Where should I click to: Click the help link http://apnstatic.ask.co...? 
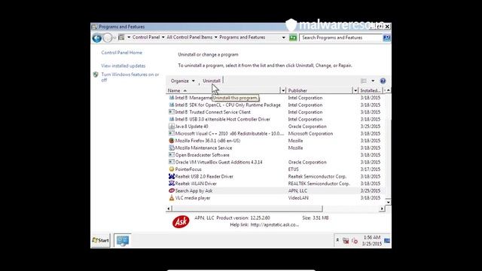point(274,225)
